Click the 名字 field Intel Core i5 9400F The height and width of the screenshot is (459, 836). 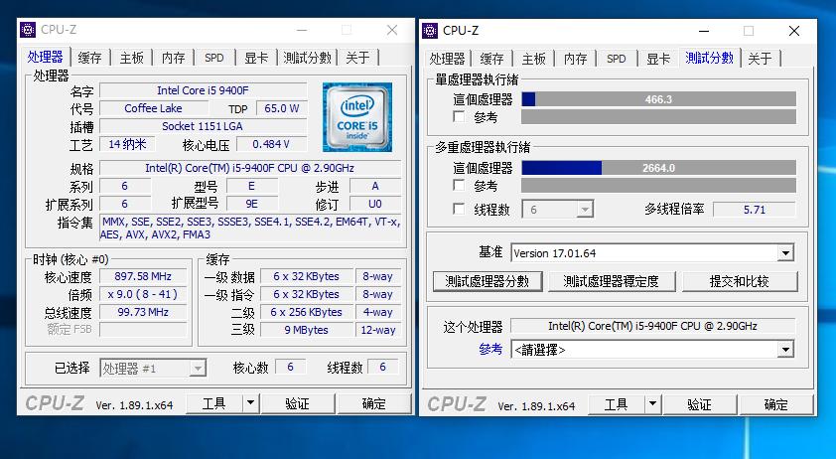click(x=204, y=90)
